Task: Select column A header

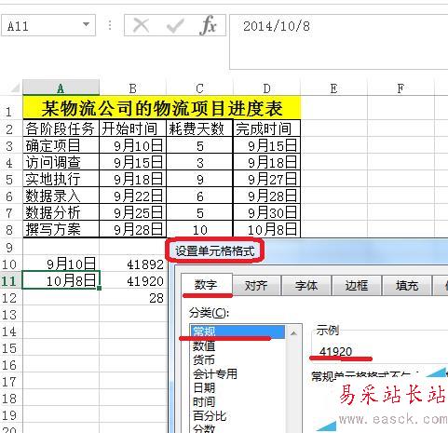Action: (61, 88)
